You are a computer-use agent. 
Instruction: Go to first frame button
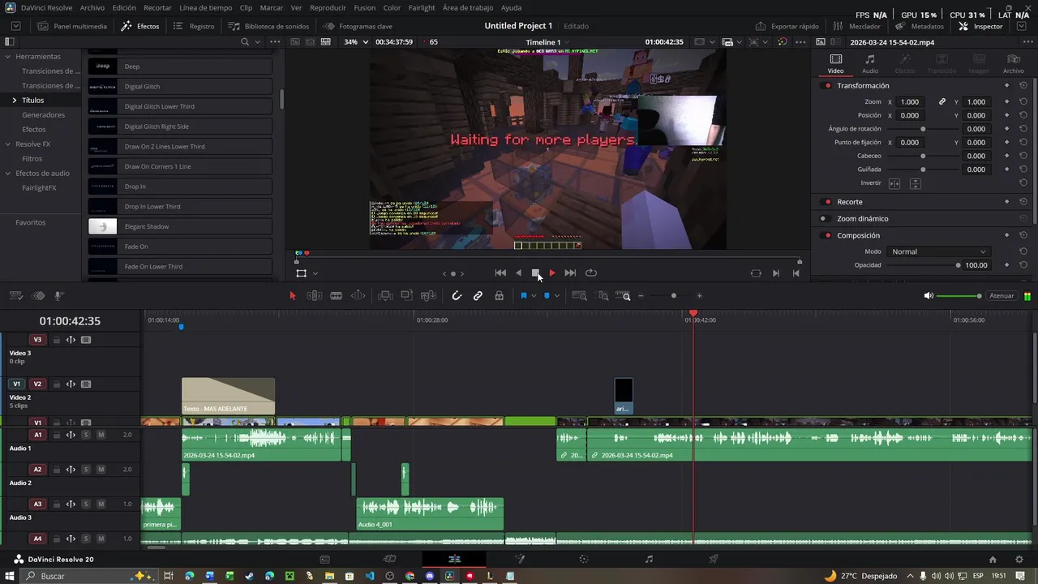point(500,273)
